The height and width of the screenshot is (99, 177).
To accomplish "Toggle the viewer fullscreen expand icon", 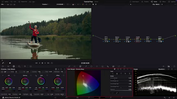I will pos(86,4).
